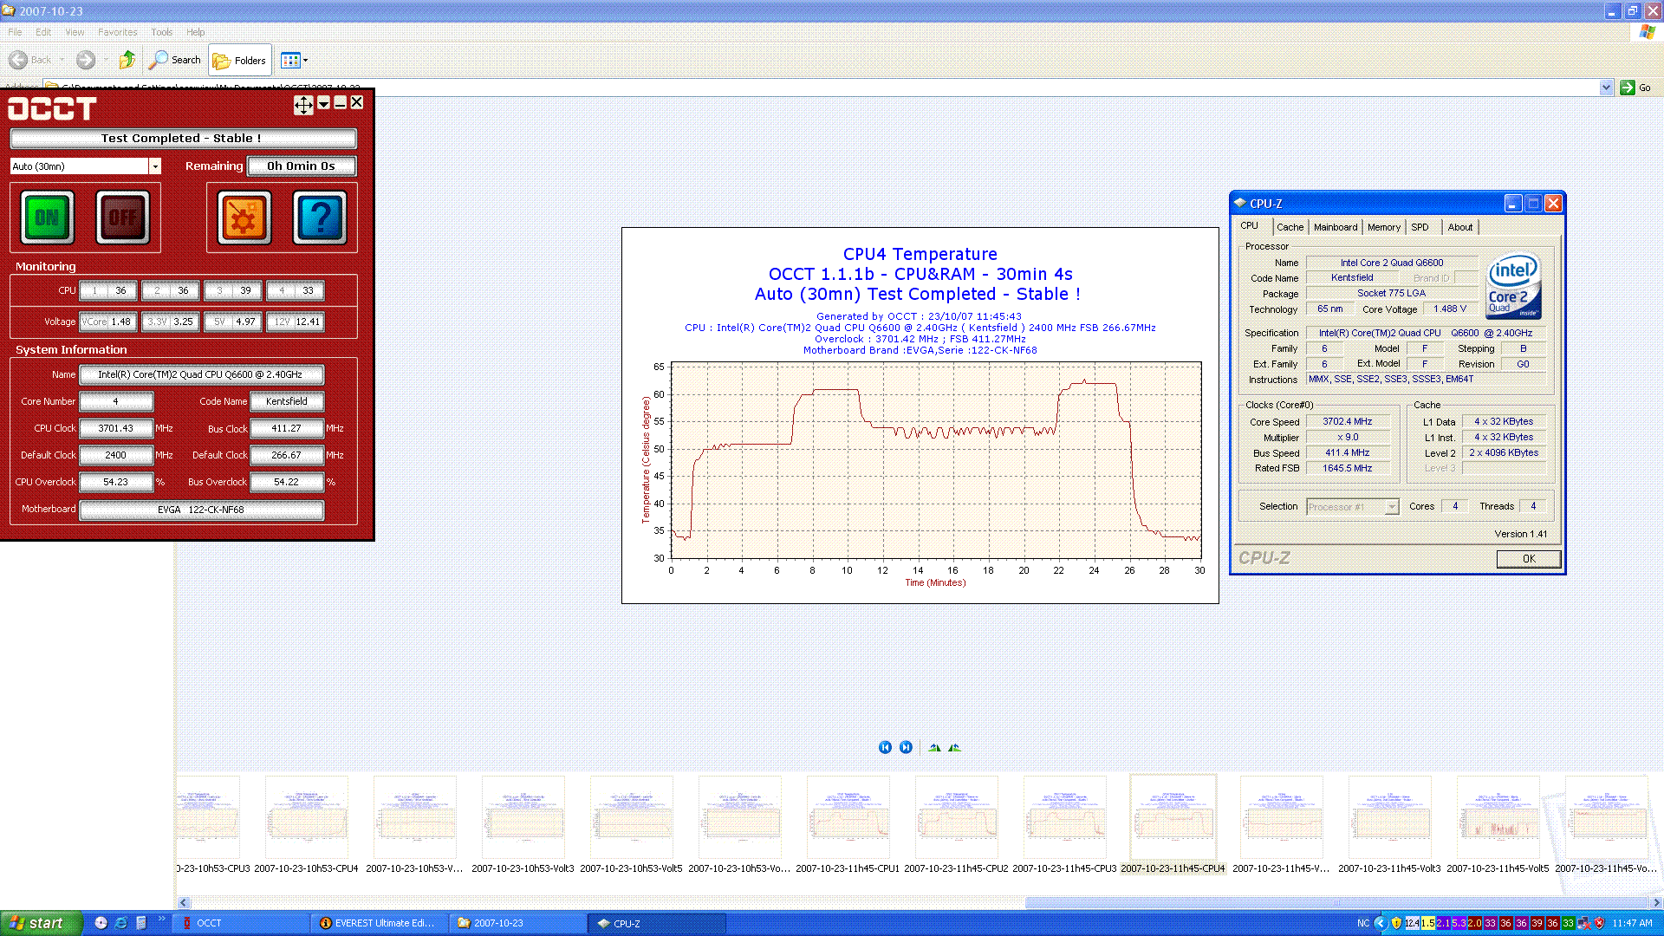
Task: Start the OCCT test with the green ON button
Action: coord(47,218)
